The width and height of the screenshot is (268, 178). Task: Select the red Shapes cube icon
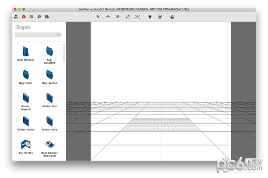click(x=24, y=17)
